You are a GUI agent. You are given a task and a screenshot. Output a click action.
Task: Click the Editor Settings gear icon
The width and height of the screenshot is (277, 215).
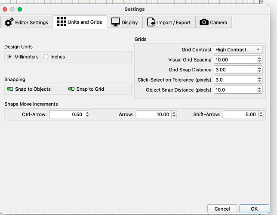(x=9, y=22)
